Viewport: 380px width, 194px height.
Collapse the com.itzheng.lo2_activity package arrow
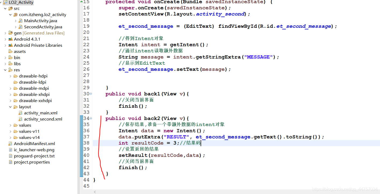(10, 15)
